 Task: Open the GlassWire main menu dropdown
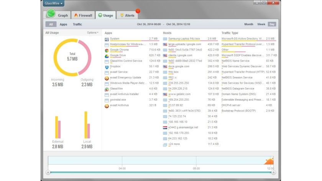coord(54,3)
